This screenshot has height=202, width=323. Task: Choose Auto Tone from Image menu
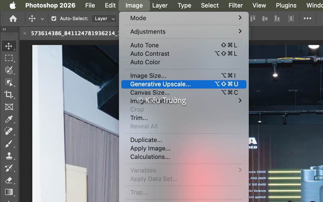pos(184,45)
